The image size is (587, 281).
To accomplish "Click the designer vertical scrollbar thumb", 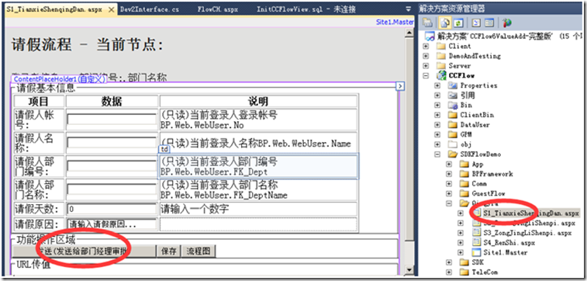I will click(x=409, y=140).
